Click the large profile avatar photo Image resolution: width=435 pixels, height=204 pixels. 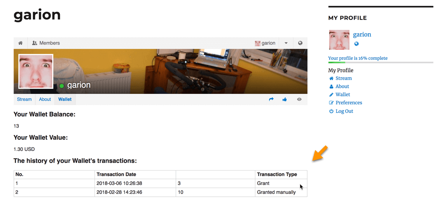click(36, 71)
